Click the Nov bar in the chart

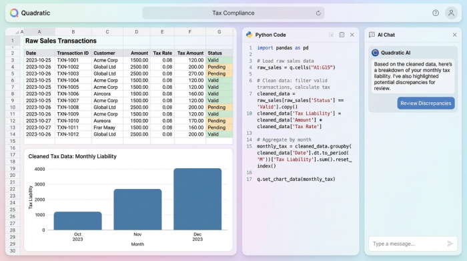(137, 210)
